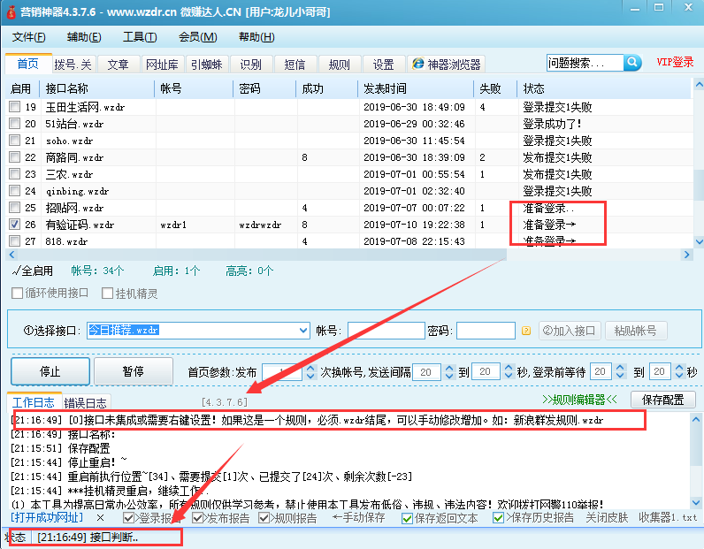The height and width of the screenshot is (549, 704).
Task: Enable row 20 51站台.wzdr checkbox
Action: coord(15,123)
